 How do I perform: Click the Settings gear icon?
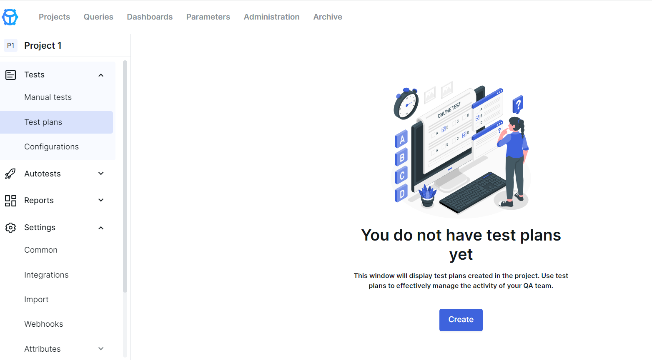tap(10, 228)
